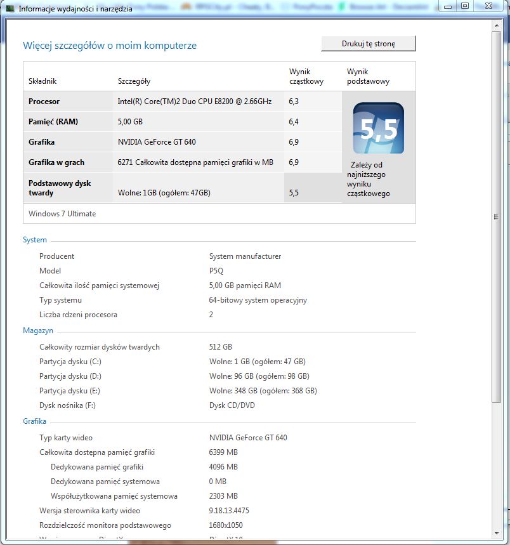Viewport: 510px width, 545px height.
Task: Minimize the Informacje wydajności window
Action: point(448,6)
